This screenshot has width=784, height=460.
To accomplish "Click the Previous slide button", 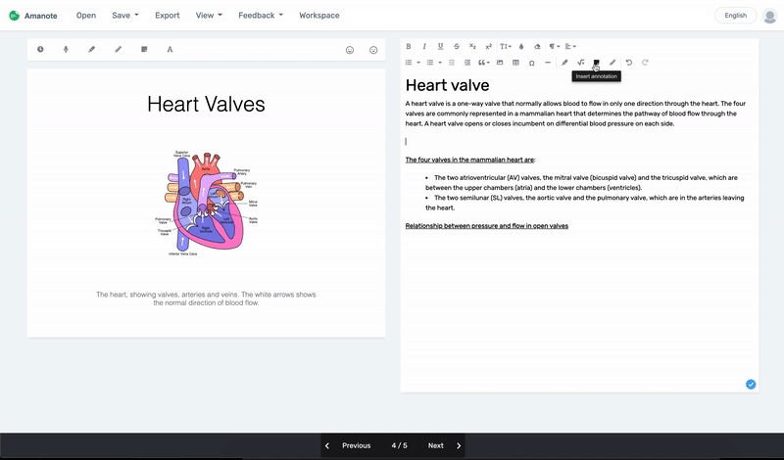I will [x=348, y=445].
